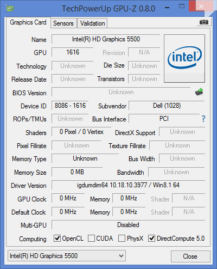Click the BIOS save chip icon
The height and width of the screenshot is (269, 217).
coord(199,92)
